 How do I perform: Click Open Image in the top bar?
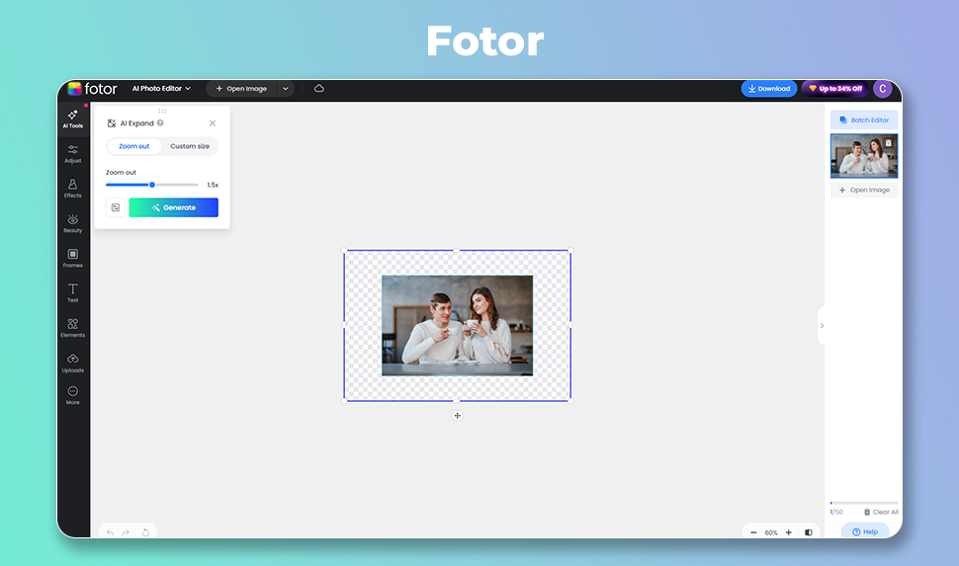[241, 89]
